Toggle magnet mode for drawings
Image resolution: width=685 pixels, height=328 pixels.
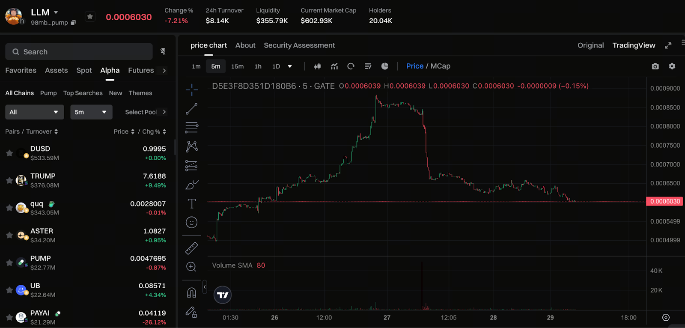coord(191,292)
